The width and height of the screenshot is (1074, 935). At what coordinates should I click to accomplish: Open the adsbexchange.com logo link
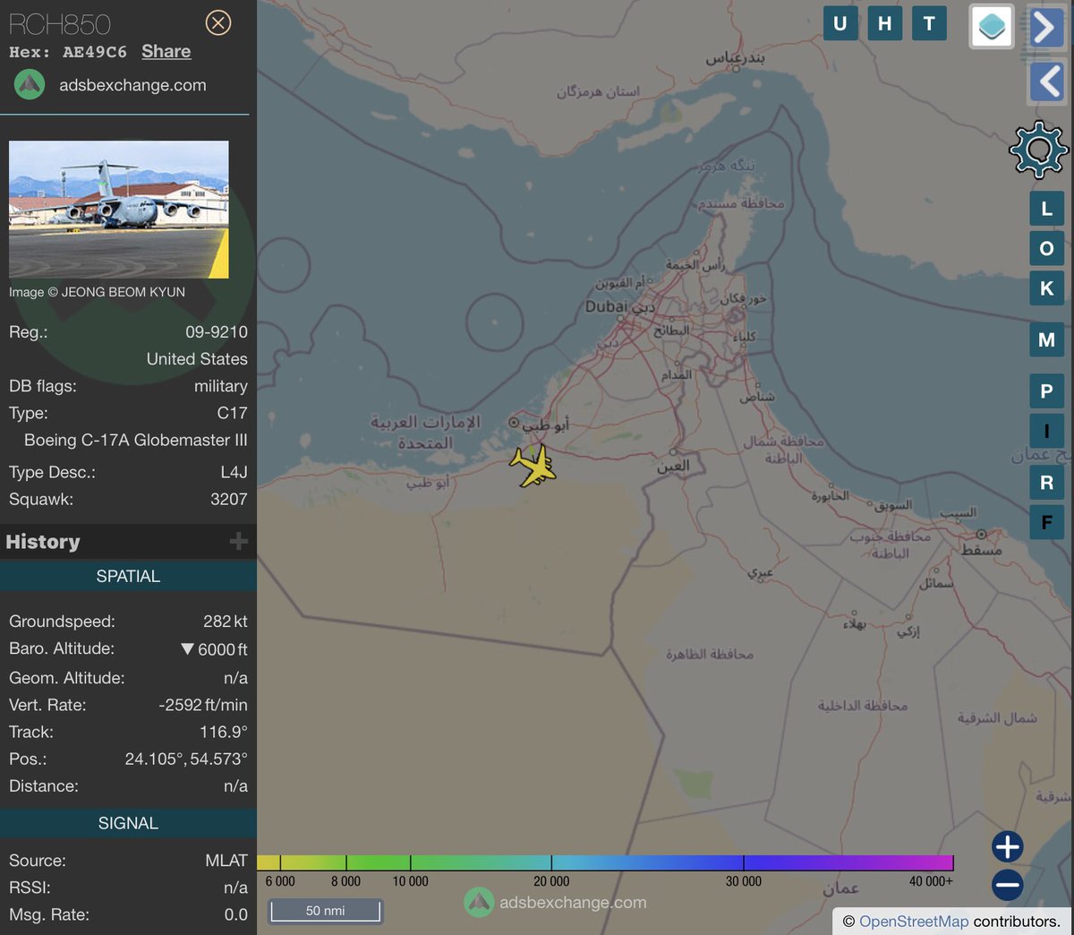(132, 85)
